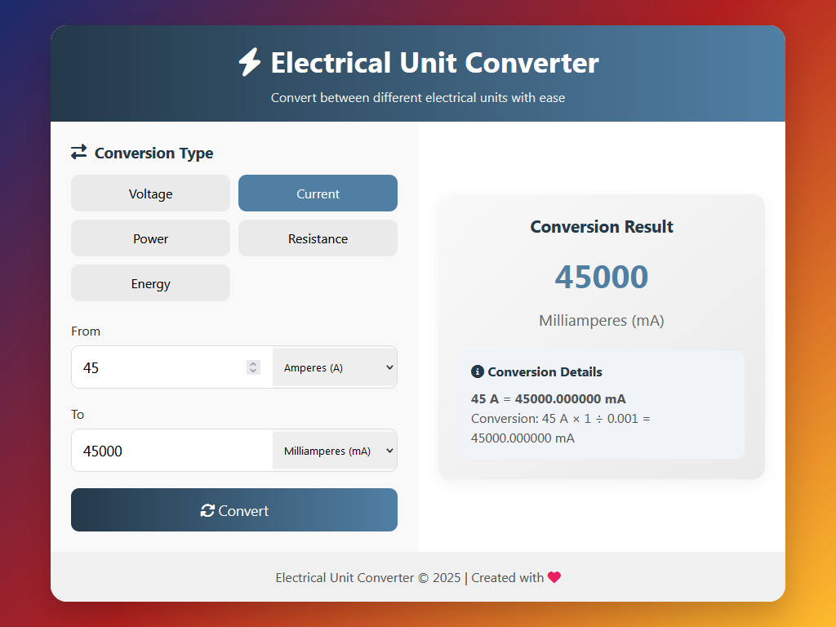Choose the Resistance conversion type
The height and width of the screenshot is (627, 836).
pos(318,238)
